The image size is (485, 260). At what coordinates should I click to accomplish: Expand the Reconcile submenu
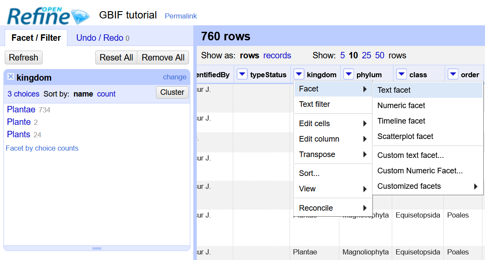333,208
